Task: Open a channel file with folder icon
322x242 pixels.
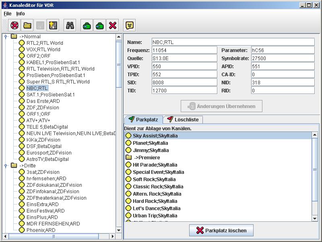Action: pyautogui.click(x=27, y=25)
